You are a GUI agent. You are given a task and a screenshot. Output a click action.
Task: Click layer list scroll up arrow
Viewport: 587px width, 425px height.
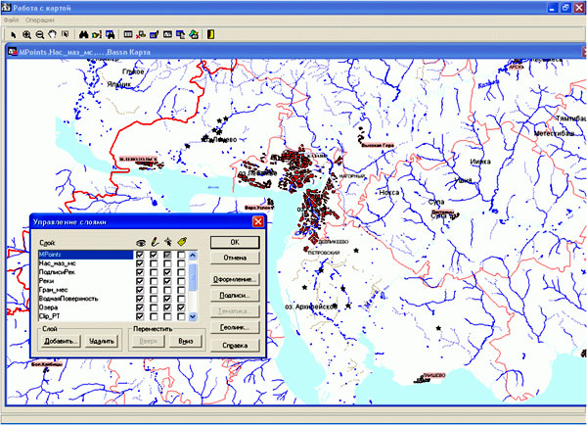coord(193,256)
